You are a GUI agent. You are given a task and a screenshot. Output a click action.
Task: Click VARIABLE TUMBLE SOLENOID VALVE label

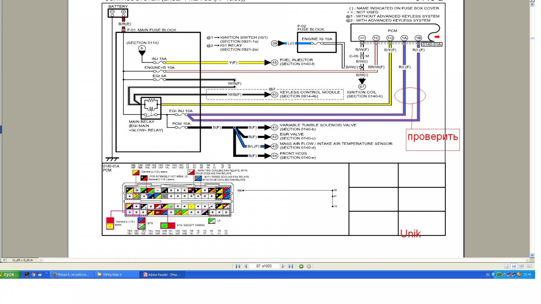318,125
